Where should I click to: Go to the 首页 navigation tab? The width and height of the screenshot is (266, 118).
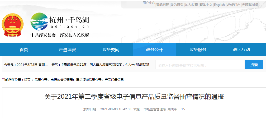click(24, 50)
